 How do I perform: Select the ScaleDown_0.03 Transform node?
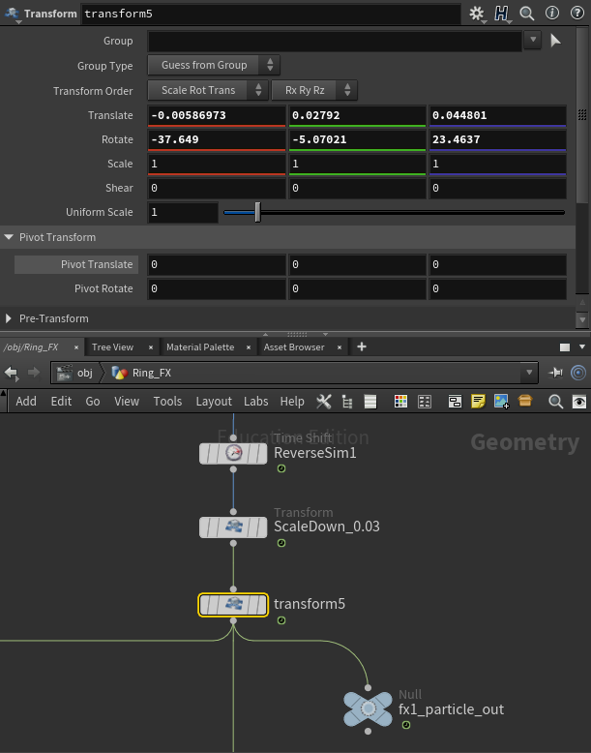233,527
